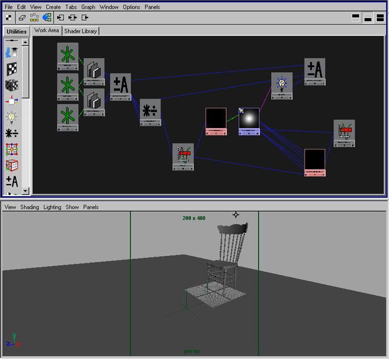
Task: Open the Graph menu
Action: pos(88,7)
